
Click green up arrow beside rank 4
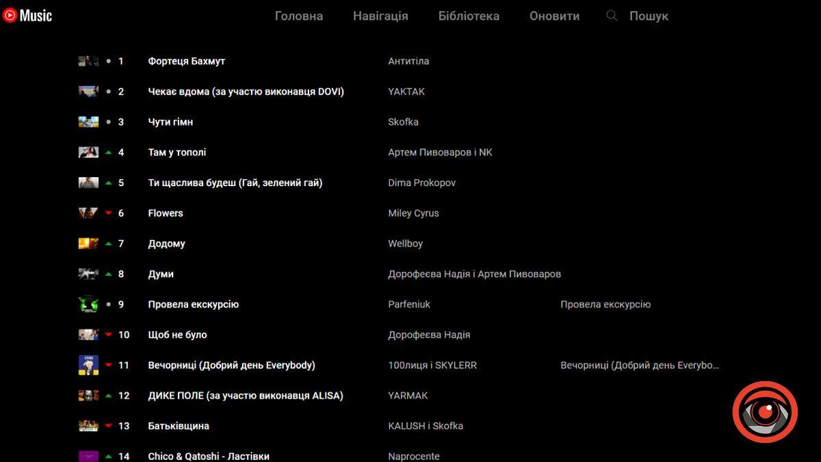pyautogui.click(x=108, y=153)
